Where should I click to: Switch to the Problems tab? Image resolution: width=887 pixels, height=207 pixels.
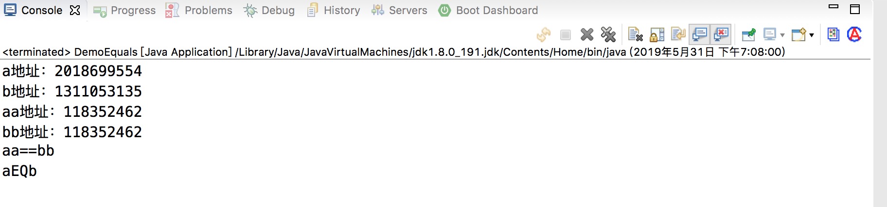(208, 10)
